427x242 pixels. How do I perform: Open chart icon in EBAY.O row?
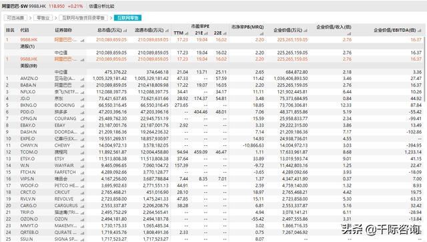[x=83, y=126]
